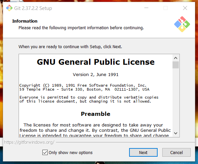Viewport: 198px width, 164px height.
Task: Click 'freedom to share and change it' line
Action: coord(95,130)
